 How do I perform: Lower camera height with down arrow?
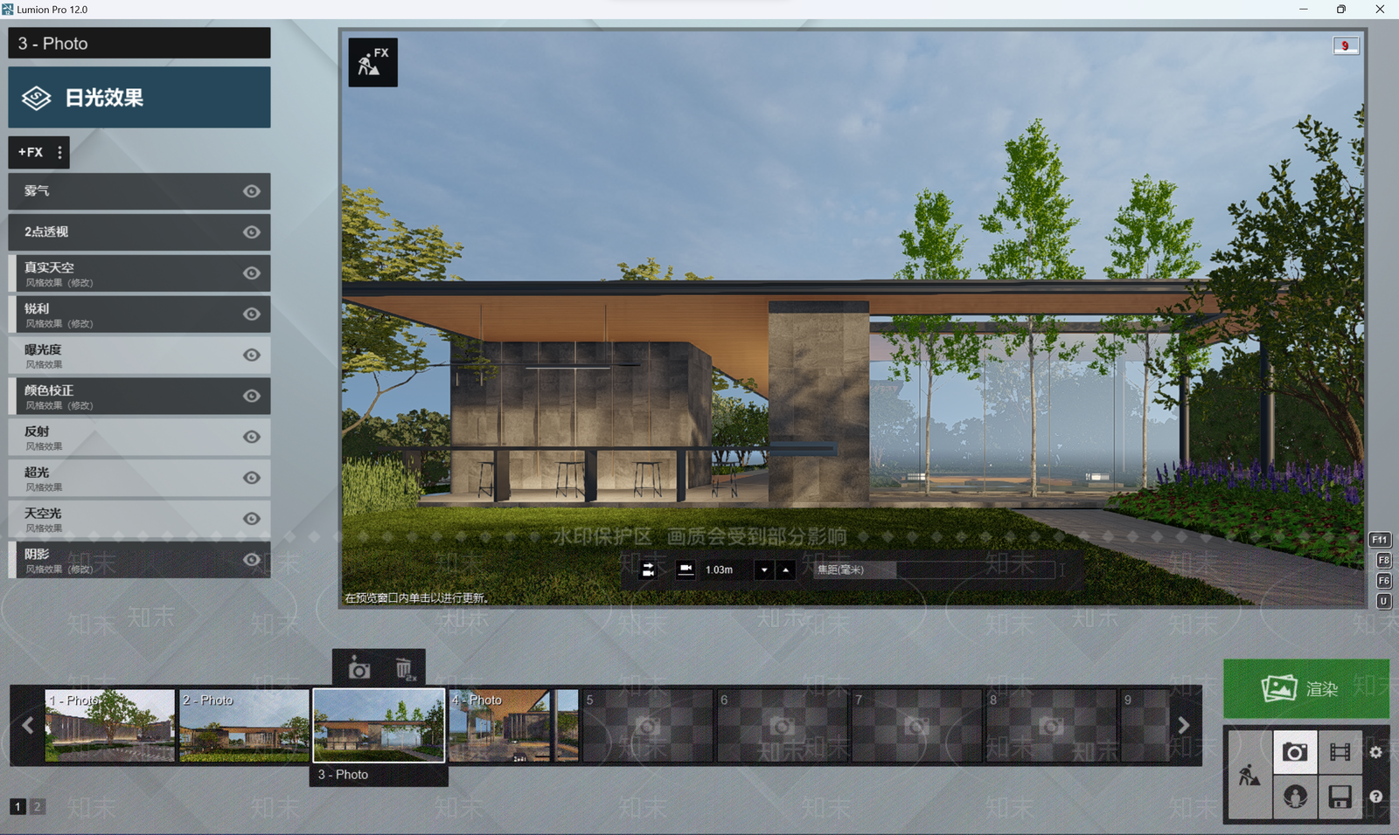(x=764, y=569)
